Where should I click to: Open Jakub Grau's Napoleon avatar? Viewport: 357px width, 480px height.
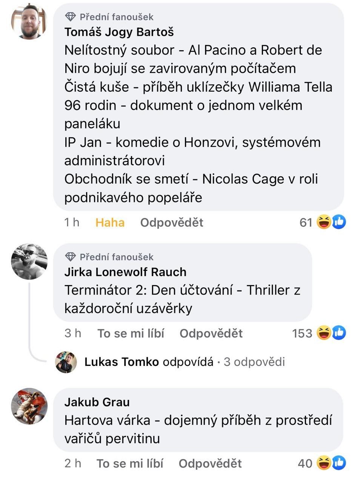pos(29,406)
